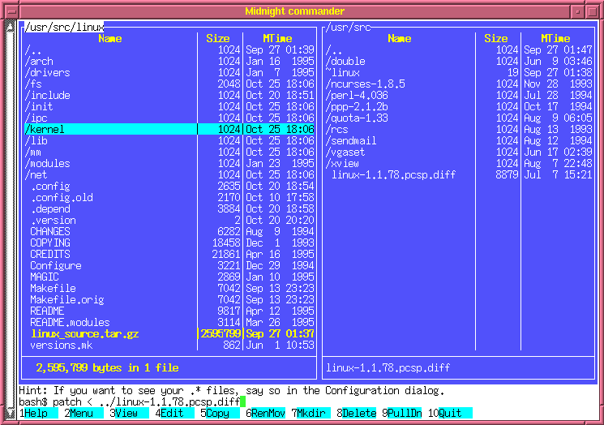The height and width of the screenshot is (425, 604).
Task: Click the scrollbar up arrow at left edge
Action: [x=10, y=27]
